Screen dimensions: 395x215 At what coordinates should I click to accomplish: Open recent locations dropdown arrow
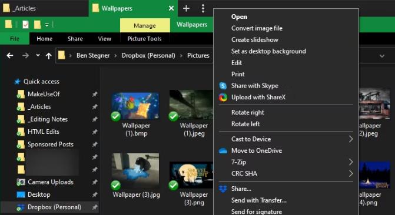[38, 55]
